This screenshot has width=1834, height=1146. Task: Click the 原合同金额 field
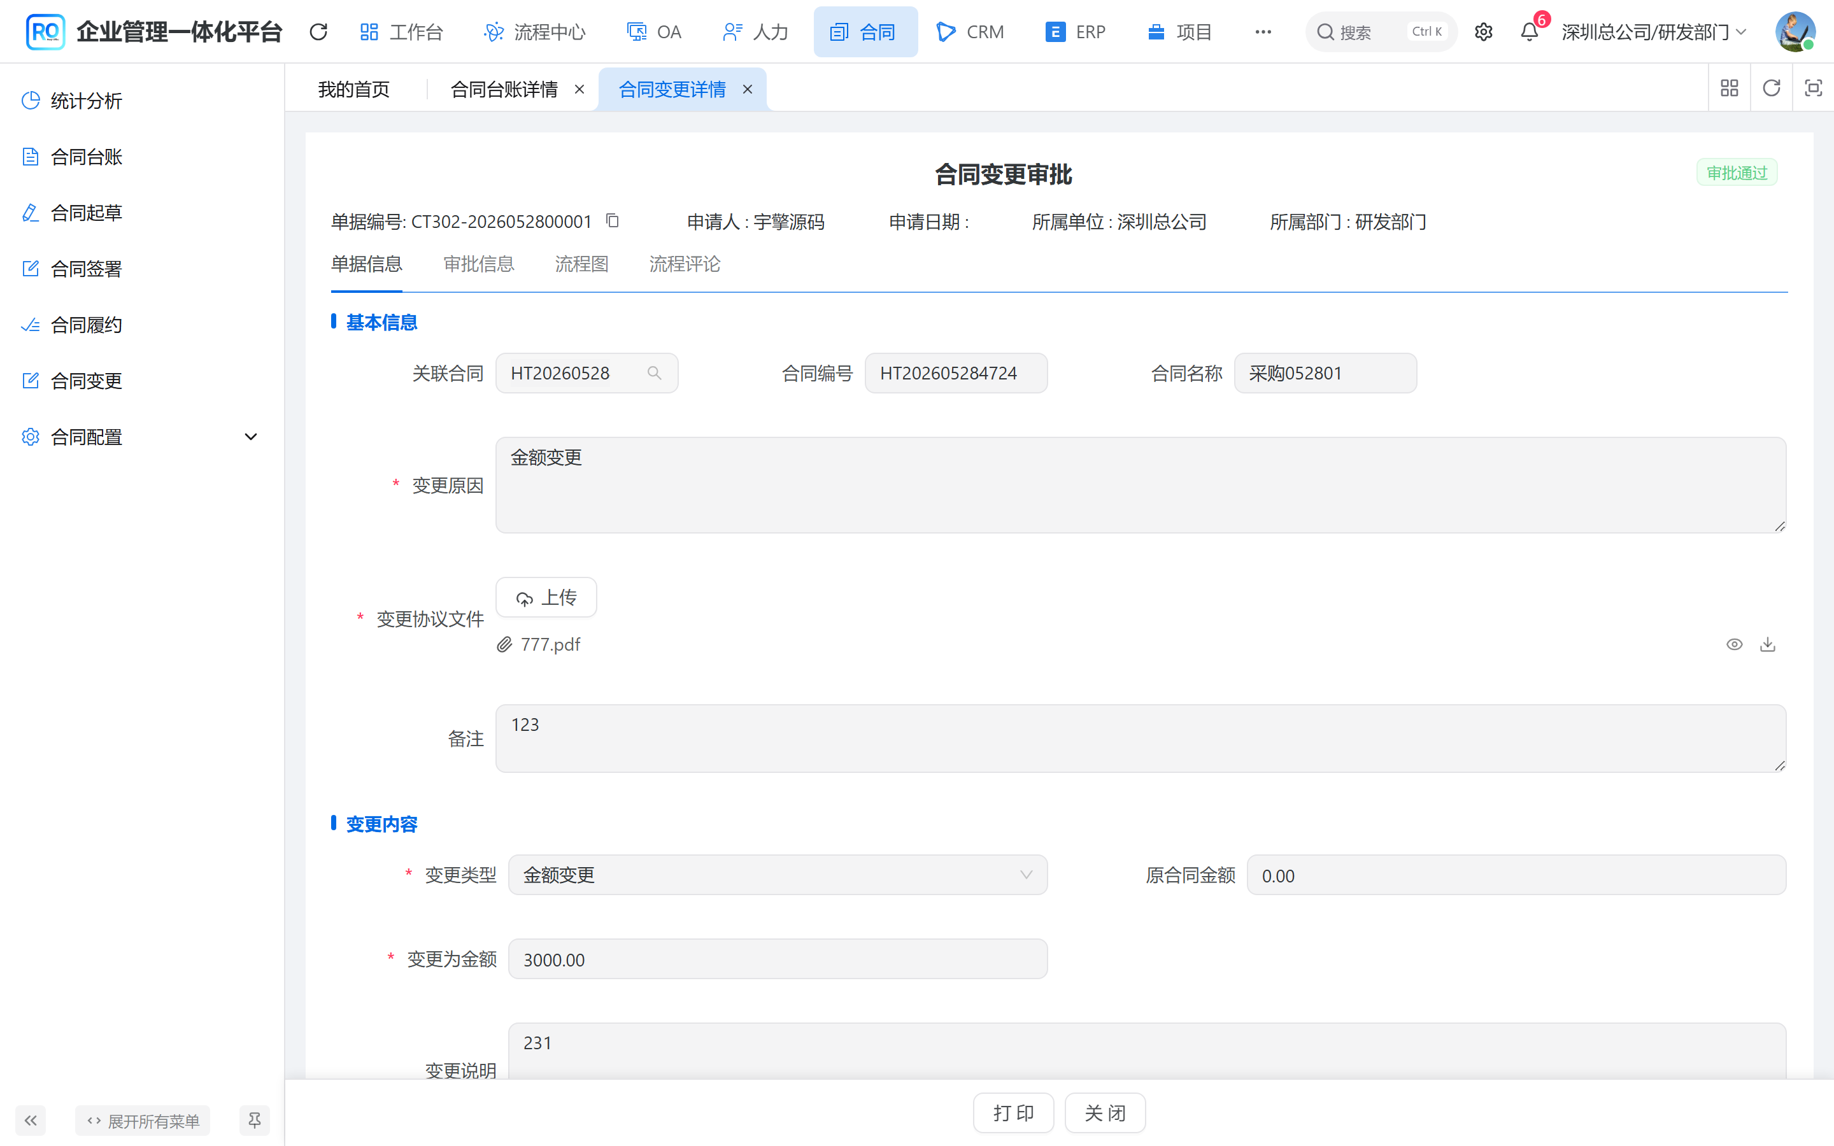click(x=1516, y=875)
